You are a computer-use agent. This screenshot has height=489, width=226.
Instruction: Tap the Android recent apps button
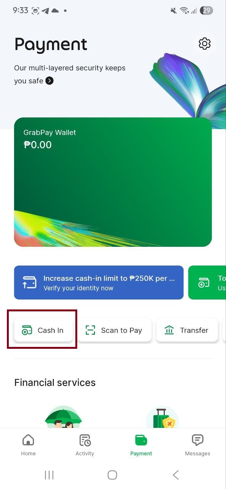coord(49,475)
